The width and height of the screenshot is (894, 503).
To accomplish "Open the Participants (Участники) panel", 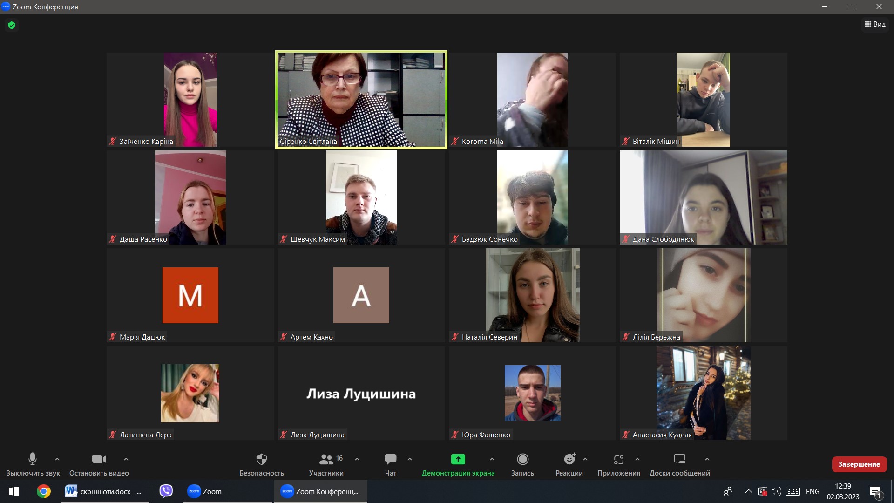I will (326, 460).
